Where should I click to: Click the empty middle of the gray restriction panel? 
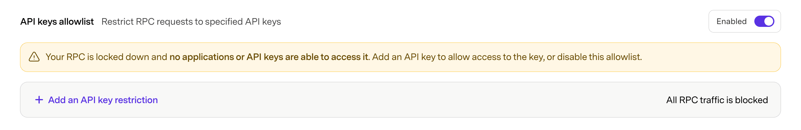coord(407,100)
